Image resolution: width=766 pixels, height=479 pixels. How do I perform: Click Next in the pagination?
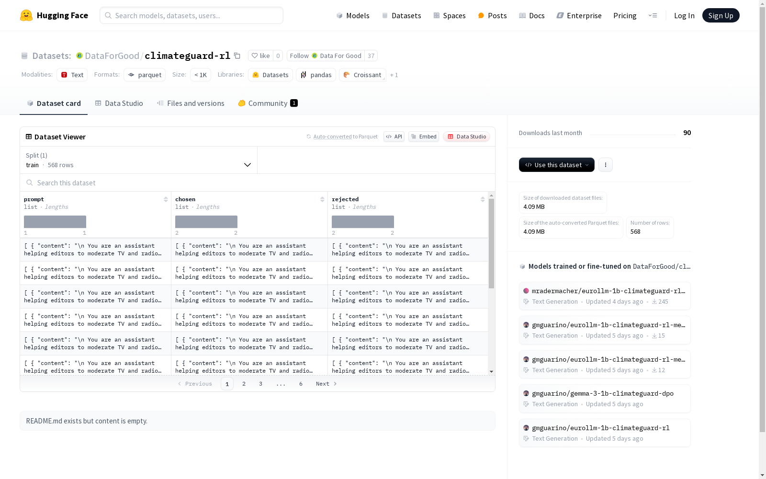[327, 384]
